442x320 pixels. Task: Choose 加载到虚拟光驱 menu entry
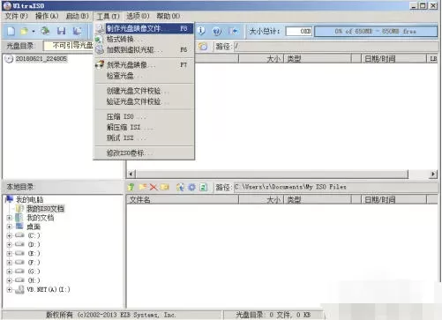(x=144, y=49)
